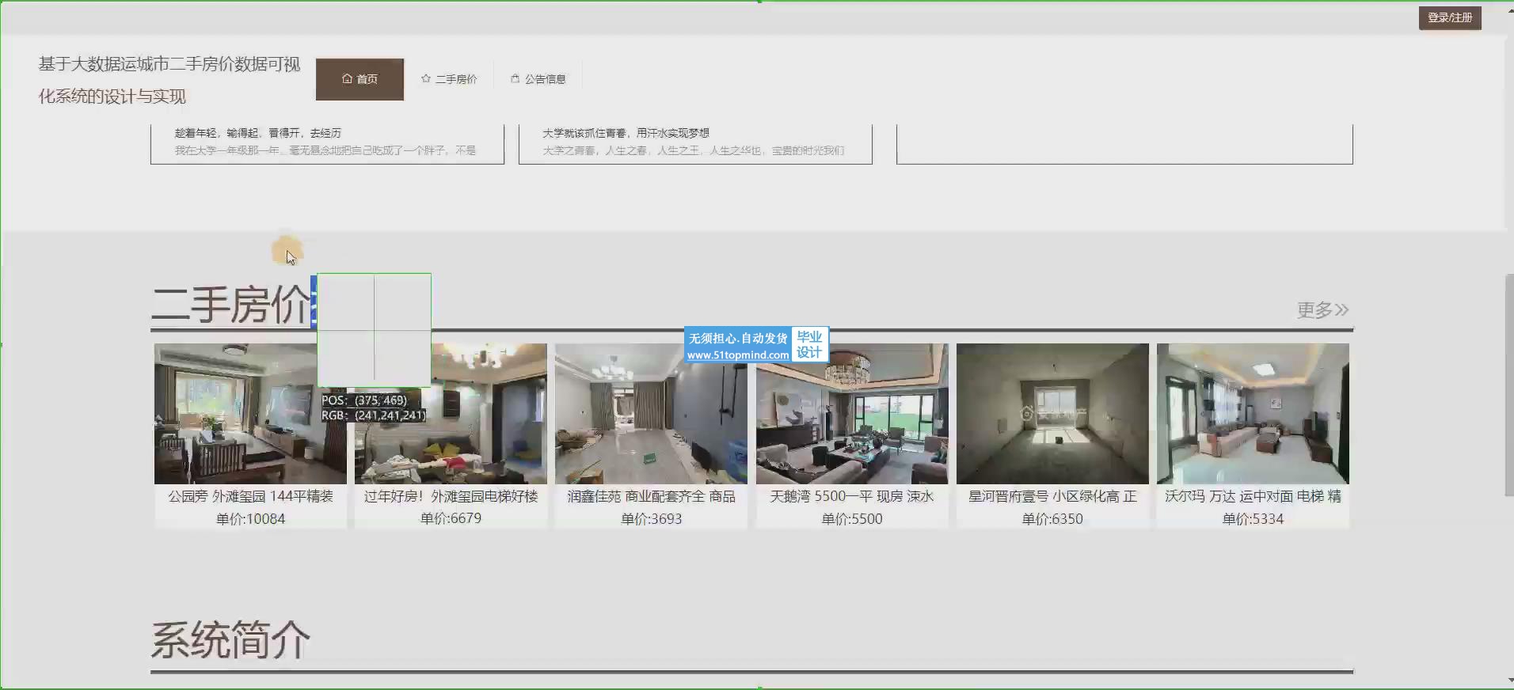The height and width of the screenshot is (690, 1514).
Task: Open the 星河晋府壹号 listing photo
Action: pos(1052,413)
